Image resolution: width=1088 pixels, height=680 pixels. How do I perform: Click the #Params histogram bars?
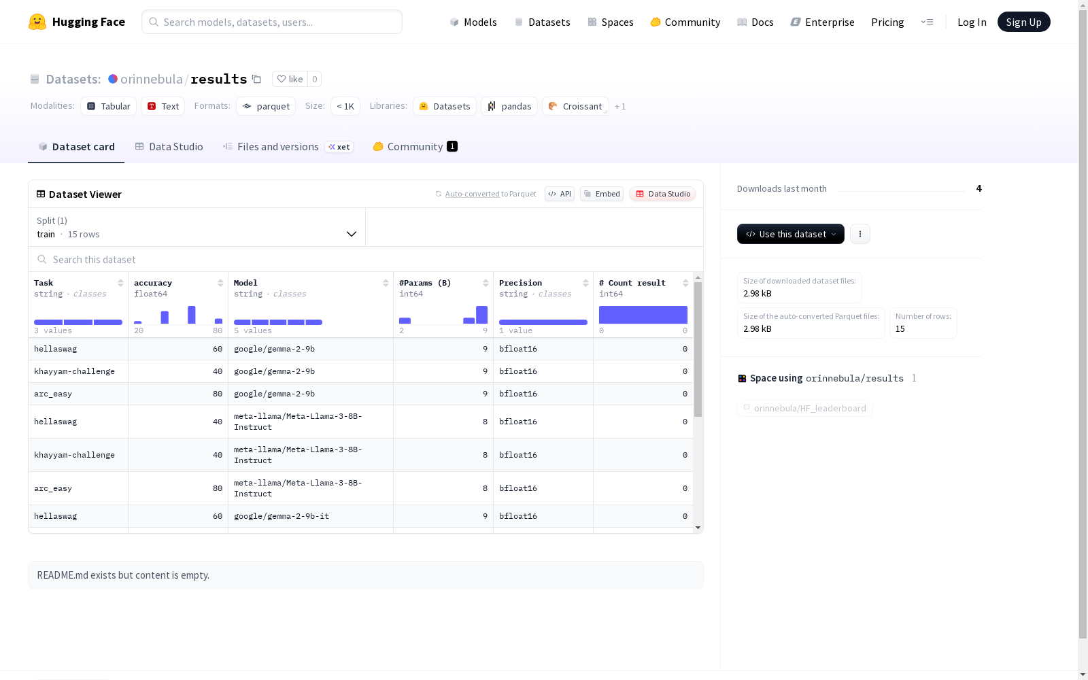click(443, 315)
